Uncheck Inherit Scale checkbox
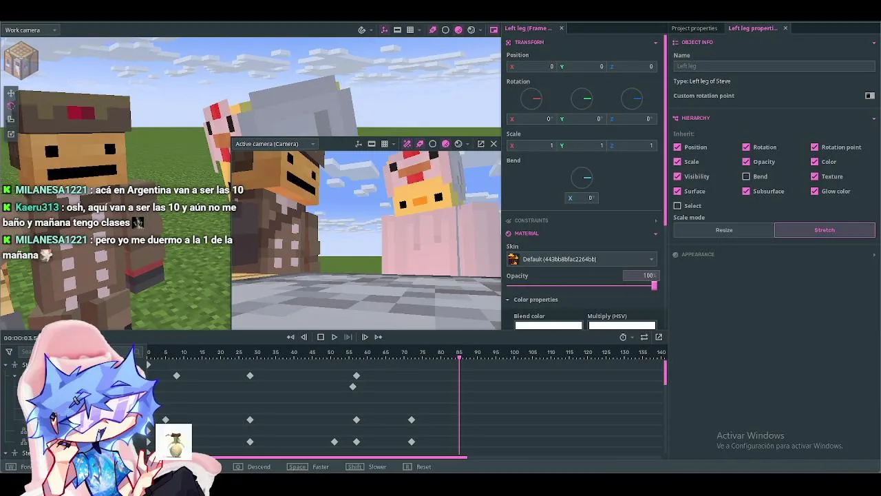Image resolution: width=881 pixels, height=496 pixels. tap(677, 162)
